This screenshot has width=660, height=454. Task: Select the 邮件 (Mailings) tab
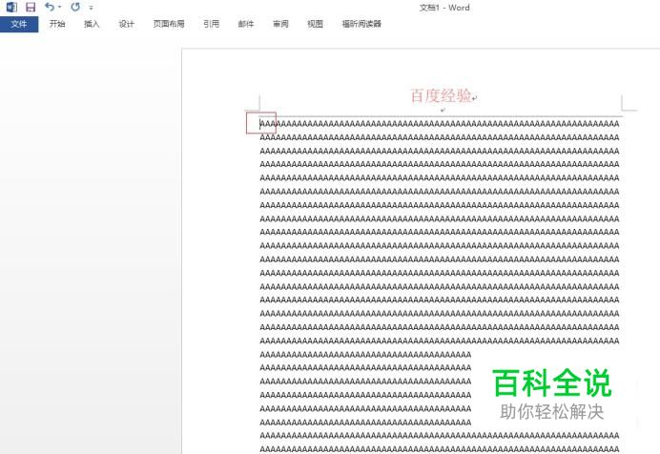pos(246,24)
